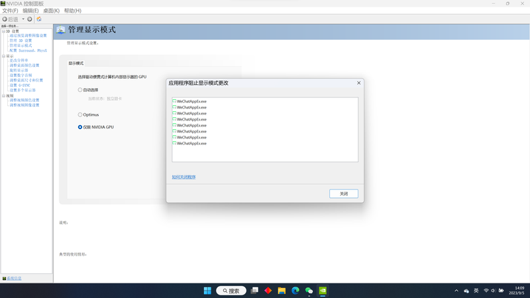
Task: Open 调整视频图像设置 in the tree
Action: coord(25,105)
